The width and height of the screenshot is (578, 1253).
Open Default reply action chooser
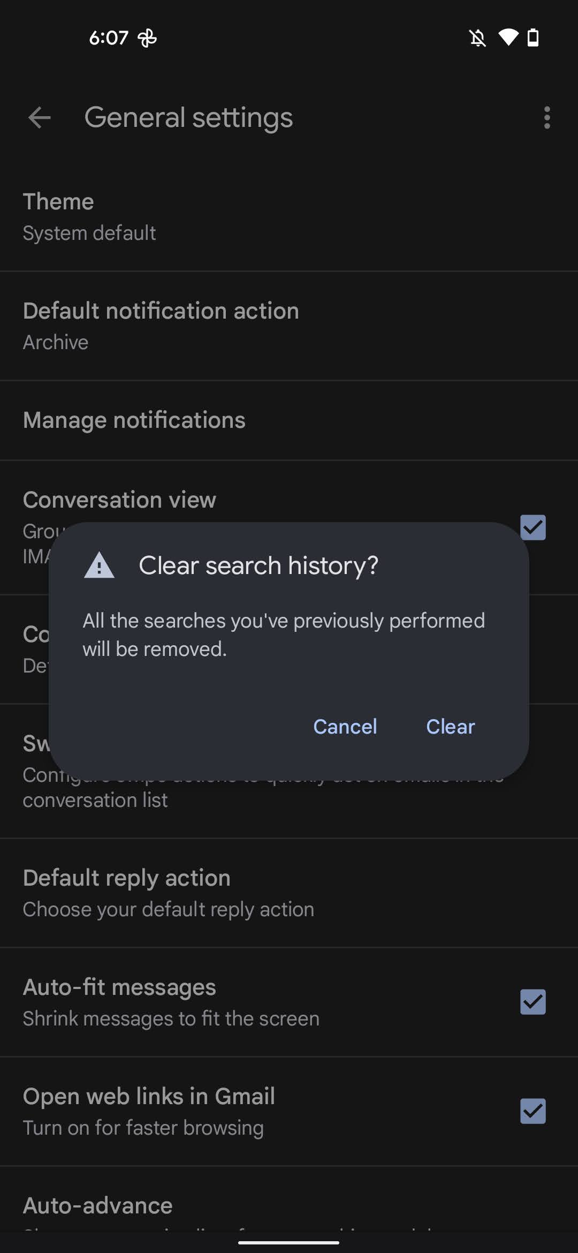click(289, 893)
